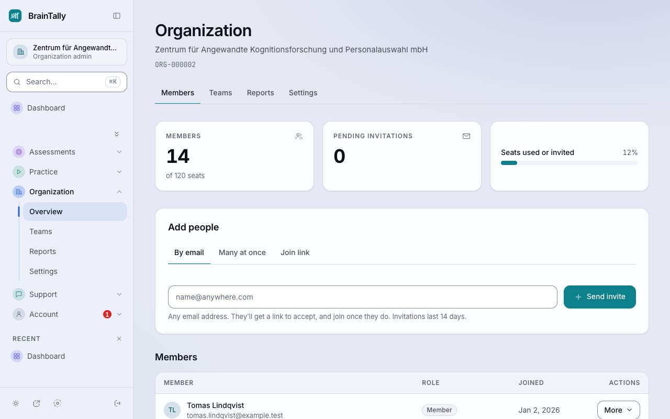Click the double-chevron expand-all icon in the sidebar
This screenshot has width=670, height=419.
pyautogui.click(x=117, y=134)
